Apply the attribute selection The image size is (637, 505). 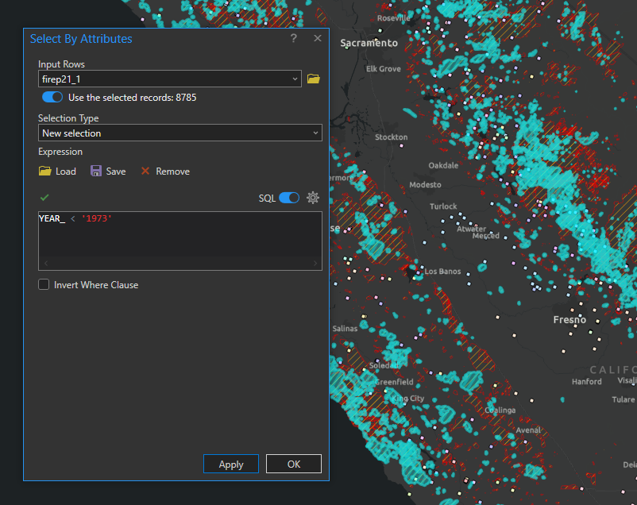click(230, 464)
